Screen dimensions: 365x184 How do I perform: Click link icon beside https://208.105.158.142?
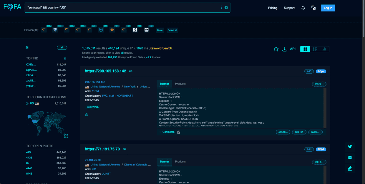pyautogui.click(x=131, y=71)
